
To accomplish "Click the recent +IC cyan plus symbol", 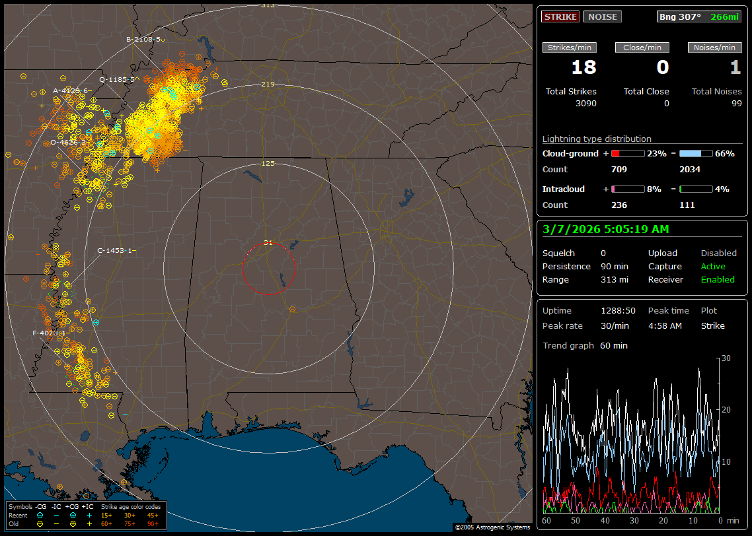I will tap(89, 515).
